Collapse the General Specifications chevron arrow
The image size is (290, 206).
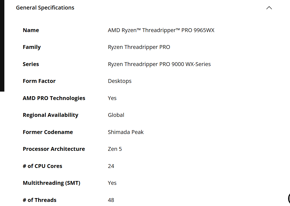pyautogui.click(x=269, y=8)
